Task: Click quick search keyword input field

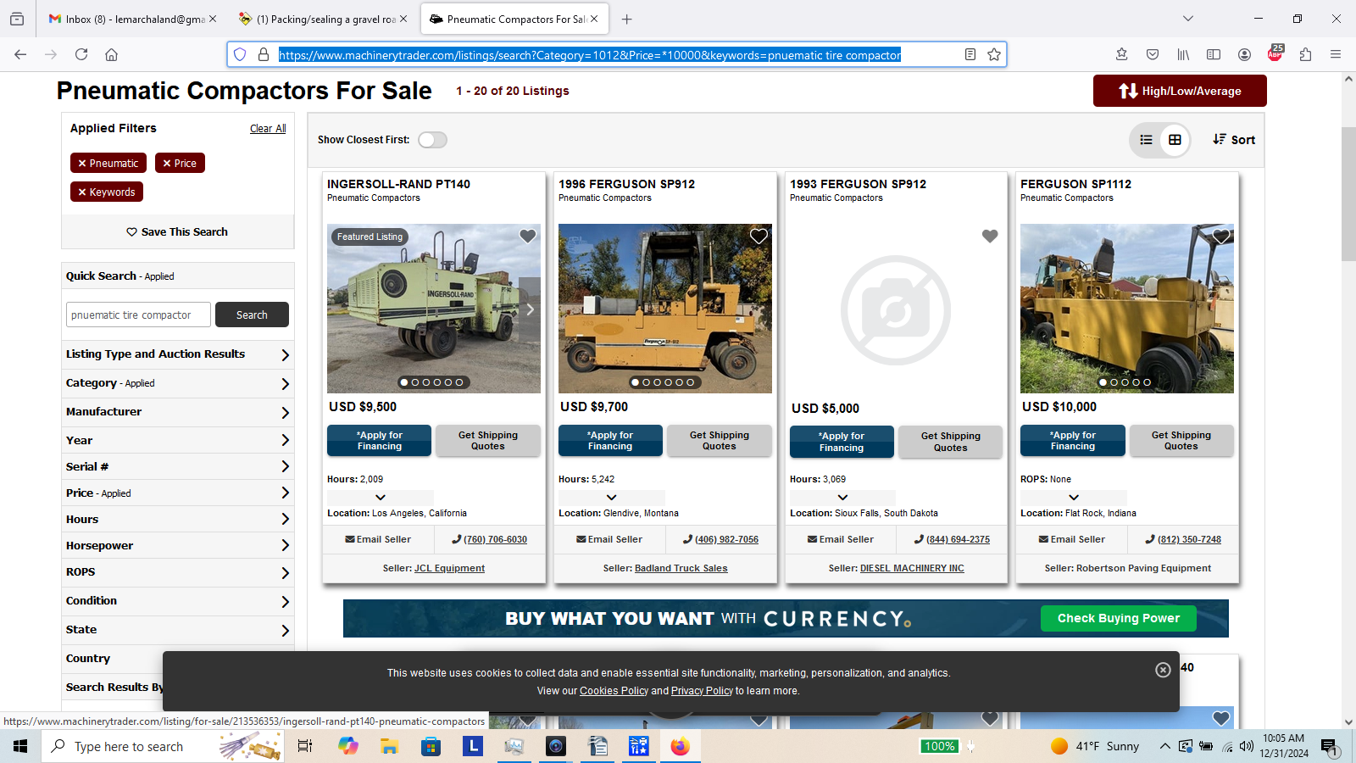Action: click(138, 315)
